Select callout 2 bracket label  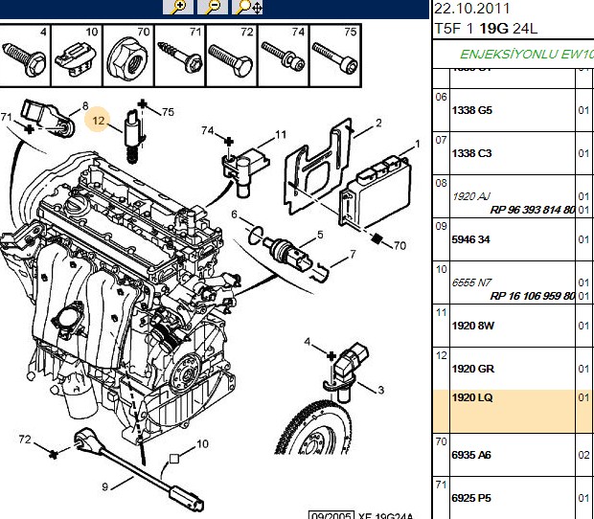378,123
